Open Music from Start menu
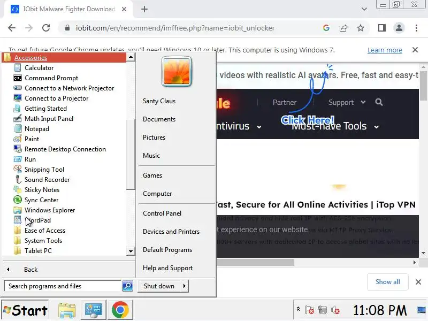428x321 pixels. coord(151,156)
